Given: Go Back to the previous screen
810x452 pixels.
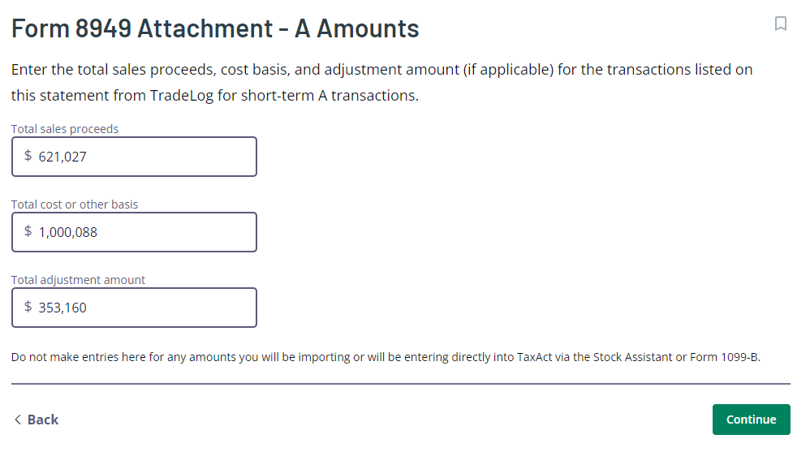Looking at the screenshot, I should (x=37, y=420).
